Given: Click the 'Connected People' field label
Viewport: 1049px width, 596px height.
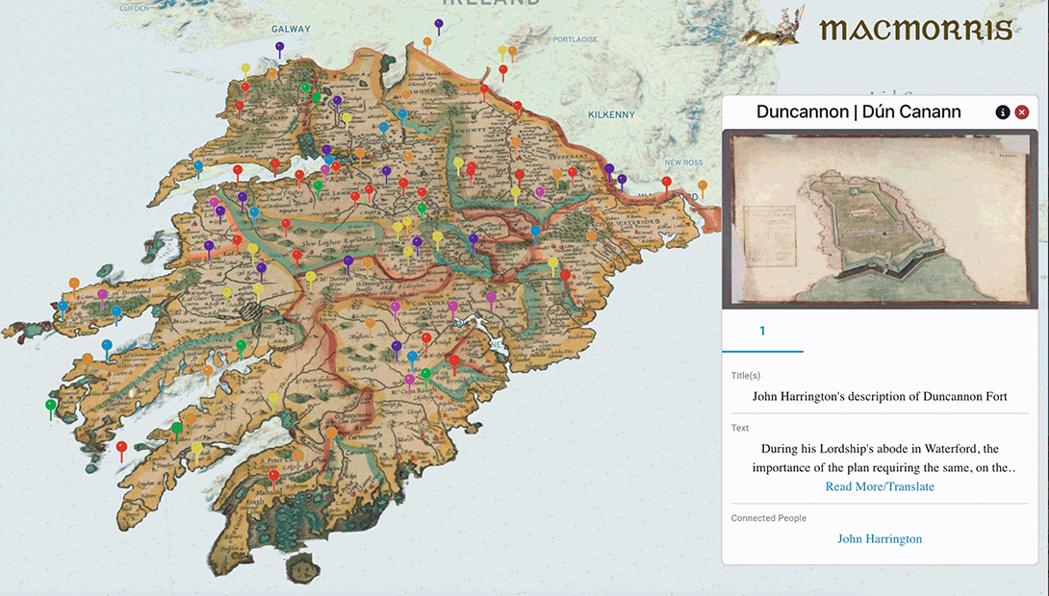Looking at the screenshot, I should pos(769,518).
